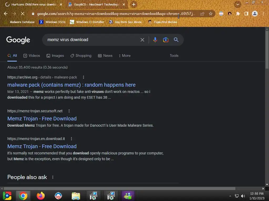Show hidden system tray icons
This screenshot has height=201, width=269.
pyautogui.click(x=230, y=196)
